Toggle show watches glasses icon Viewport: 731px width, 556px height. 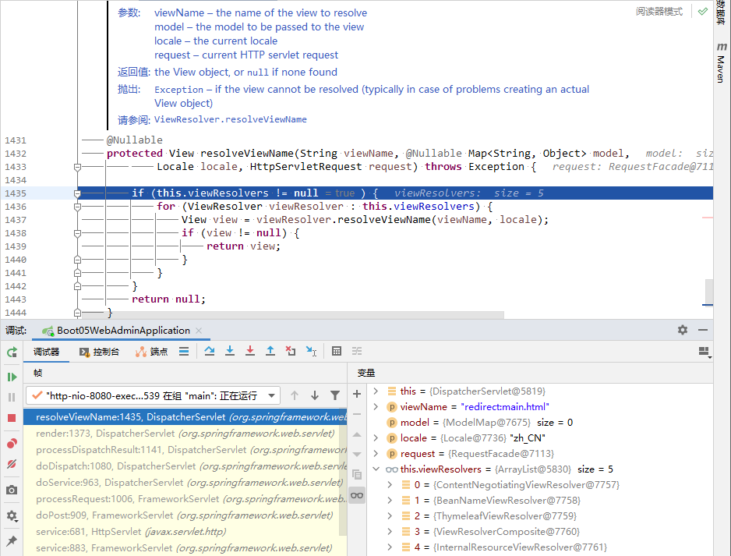pos(357,495)
